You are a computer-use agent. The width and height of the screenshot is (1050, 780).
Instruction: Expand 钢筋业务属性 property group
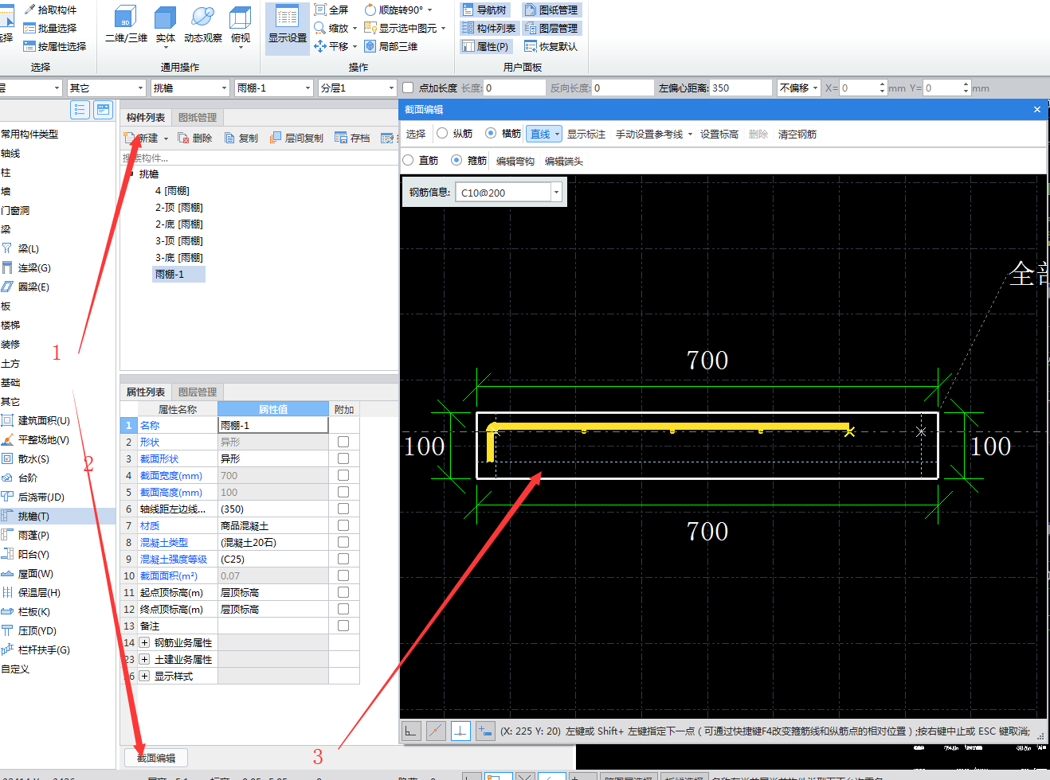tap(144, 642)
